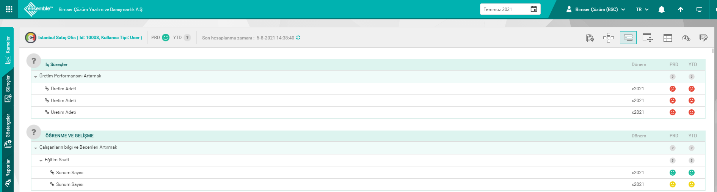The image size is (717, 192).
Task: Open the gauge with eye view icon
Action: click(686, 38)
